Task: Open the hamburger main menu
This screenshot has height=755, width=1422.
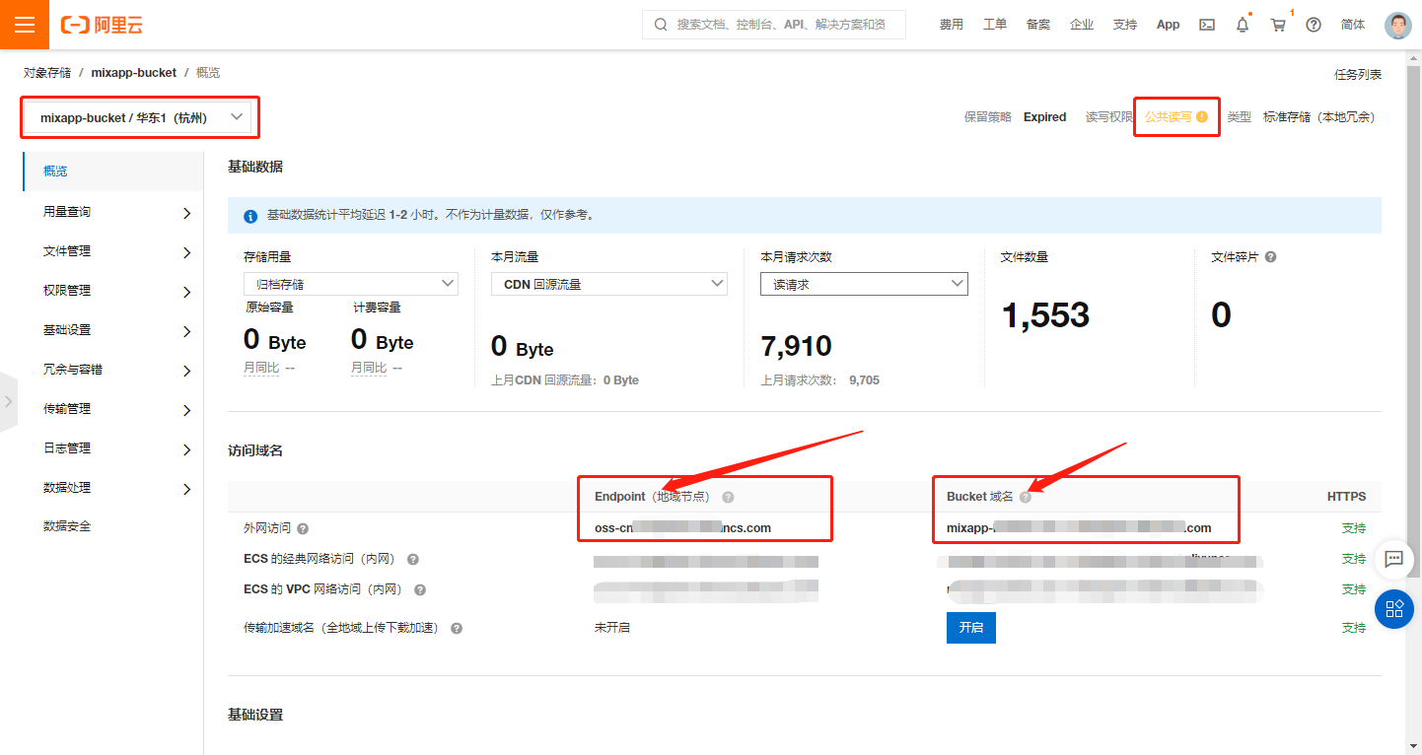Action: [25, 25]
